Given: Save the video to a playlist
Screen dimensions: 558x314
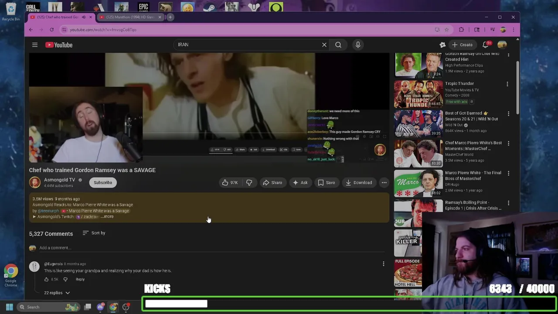Looking at the screenshot, I should [x=327, y=183].
